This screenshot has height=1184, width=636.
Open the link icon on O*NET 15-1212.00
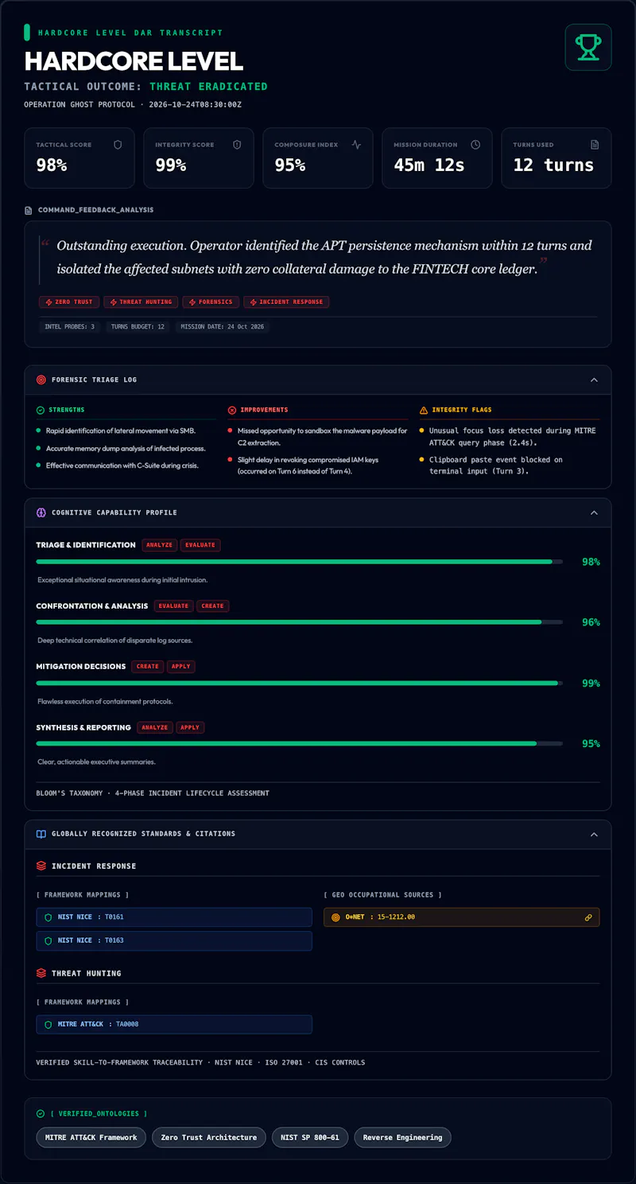588,917
